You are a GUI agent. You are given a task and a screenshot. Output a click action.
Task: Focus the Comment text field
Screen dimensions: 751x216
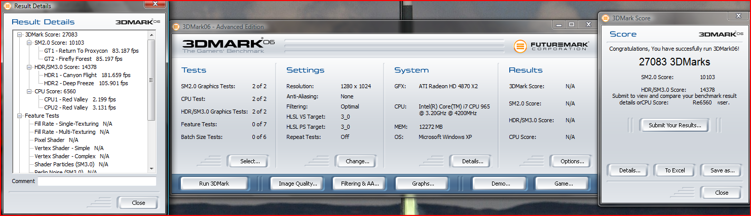[x=97, y=181]
